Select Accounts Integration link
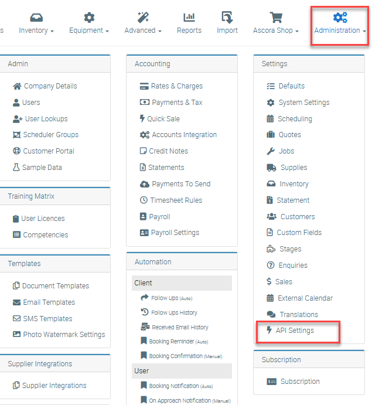 pos(184,135)
